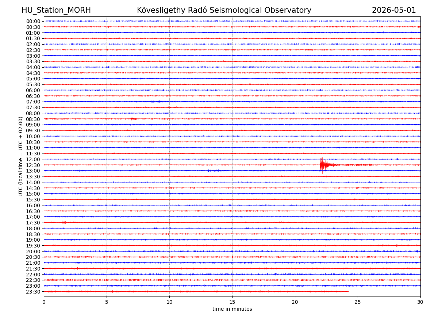This screenshot has width=438, height=329.
Task: Click the small event on the 13:00 blue trace
Action: (214, 171)
